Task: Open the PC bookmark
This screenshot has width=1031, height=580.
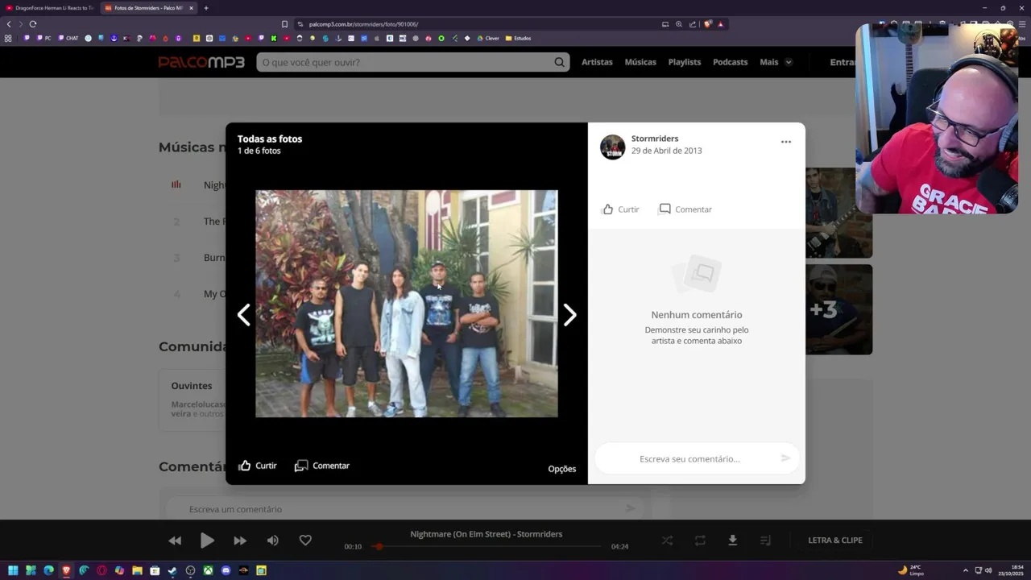Action: (43, 38)
